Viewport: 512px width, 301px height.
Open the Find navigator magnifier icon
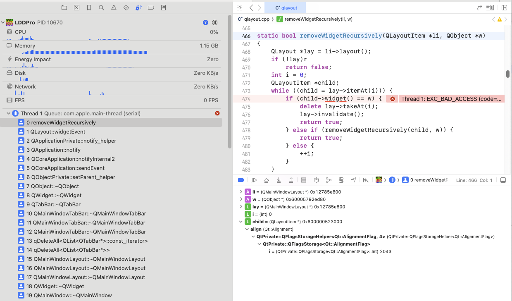101,8
